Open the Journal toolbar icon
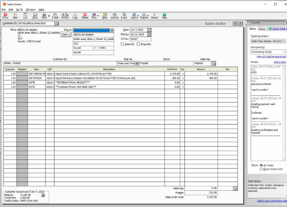The height and width of the screenshot is (207, 287). click(x=115, y=16)
